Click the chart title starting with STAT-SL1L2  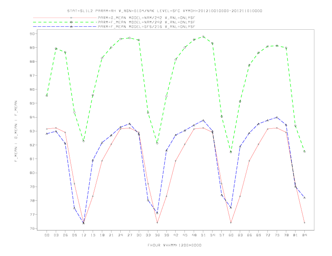[165, 11]
